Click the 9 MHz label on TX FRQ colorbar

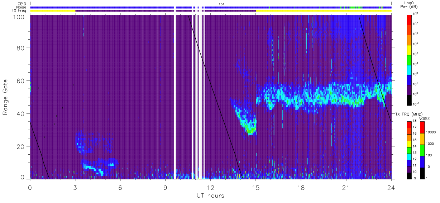click(x=415, y=178)
